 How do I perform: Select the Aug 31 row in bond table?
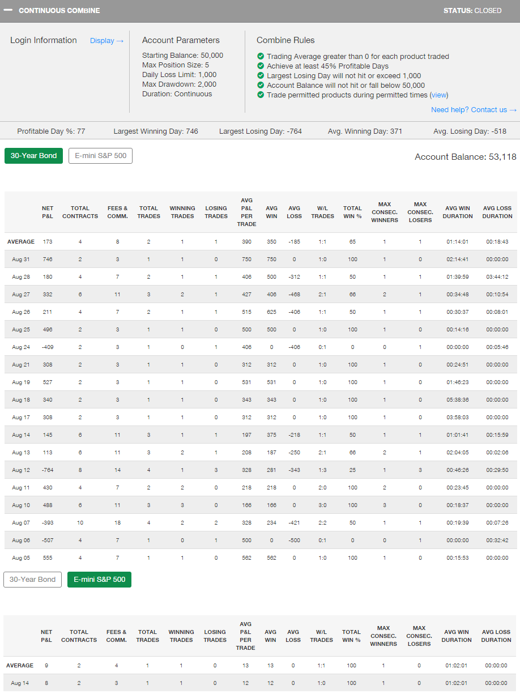21,259
